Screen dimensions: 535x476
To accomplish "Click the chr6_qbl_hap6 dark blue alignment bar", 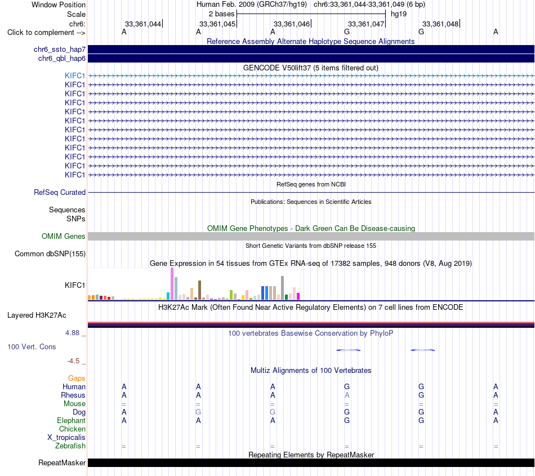I will [311, 59].
